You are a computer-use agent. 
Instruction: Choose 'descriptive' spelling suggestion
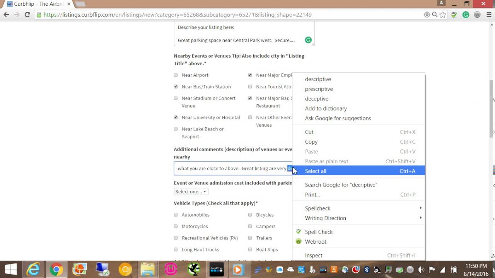pyautogui.click(x=358, y=79)
